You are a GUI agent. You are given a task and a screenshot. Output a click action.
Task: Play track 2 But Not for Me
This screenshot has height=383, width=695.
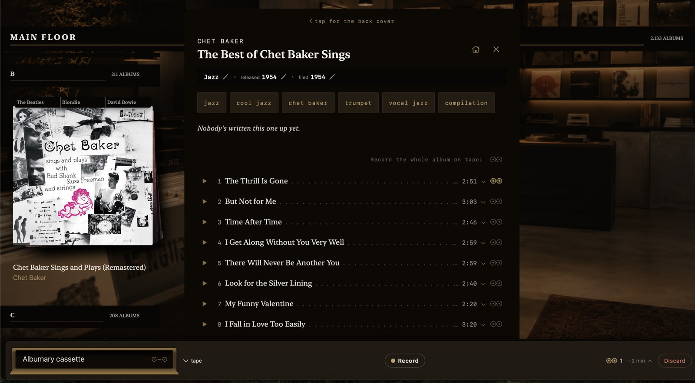tap(205, 202)
